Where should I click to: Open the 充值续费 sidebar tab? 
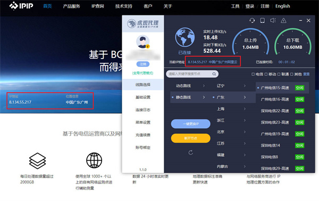pyautogui.click(x=143, y=135)
